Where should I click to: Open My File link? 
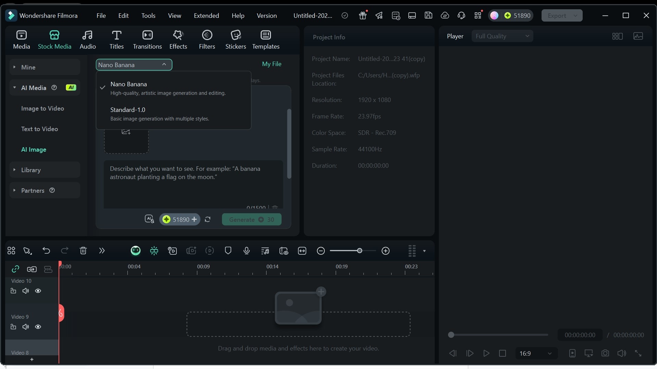(272, 64)
